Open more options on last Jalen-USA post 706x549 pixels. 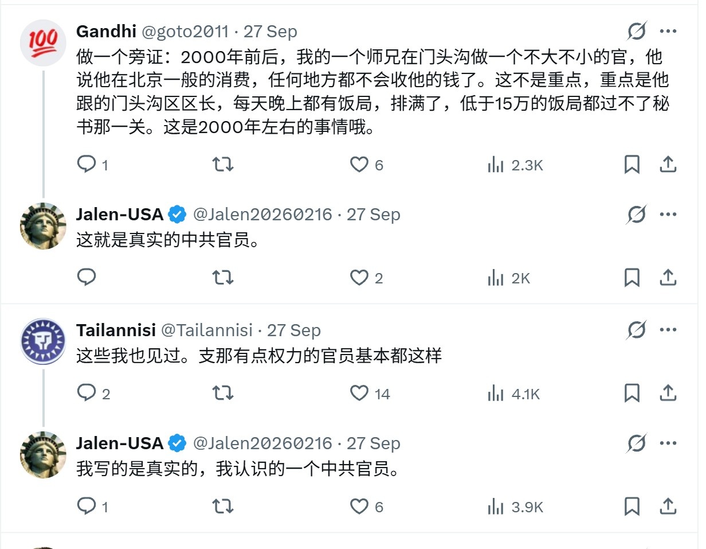668,443
